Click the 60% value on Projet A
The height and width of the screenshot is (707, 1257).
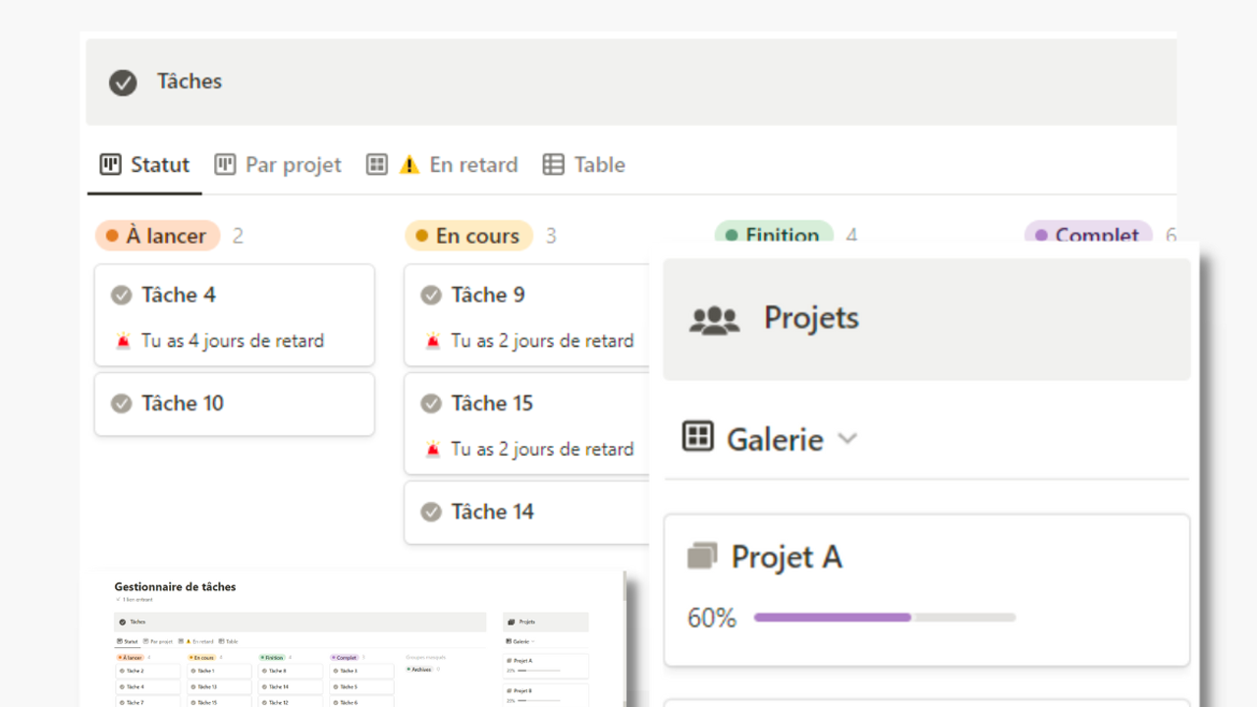[712, 619]
